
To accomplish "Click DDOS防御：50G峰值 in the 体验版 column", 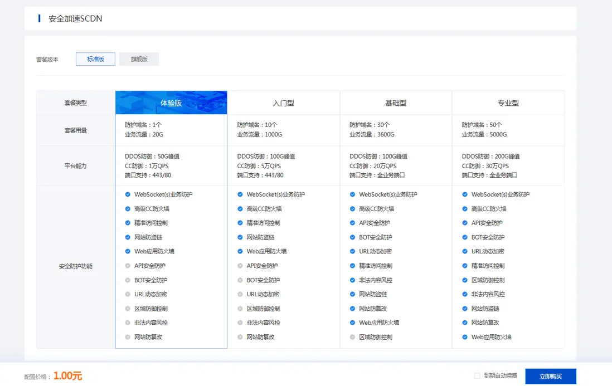I will tap(152, 157).
